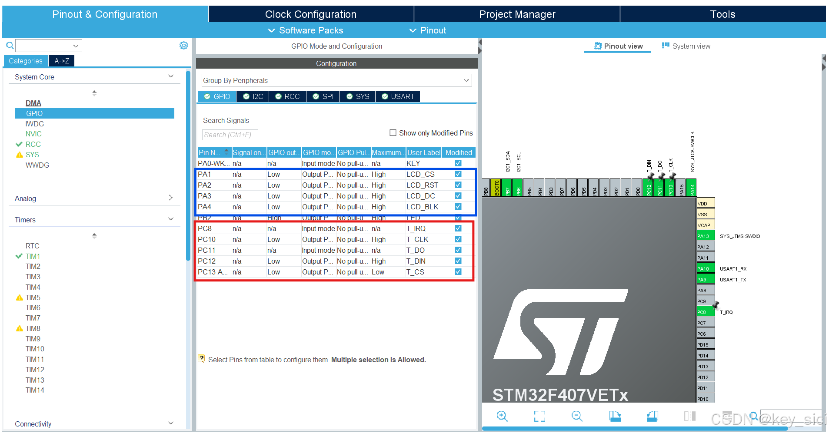Open the Pinout dropdown menu
Viewport: 829px width, 433px height.
pyautogui.click(x=428, y=30)
